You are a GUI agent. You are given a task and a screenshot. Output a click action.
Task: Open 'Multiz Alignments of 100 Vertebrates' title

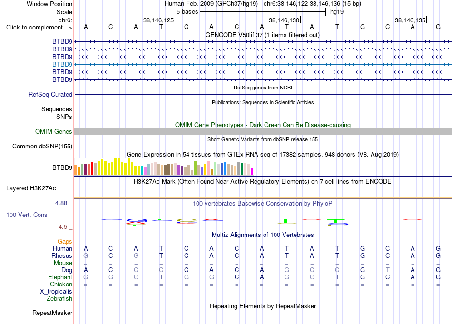(x=263, y=235)
